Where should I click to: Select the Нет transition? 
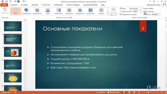[16, 11]
